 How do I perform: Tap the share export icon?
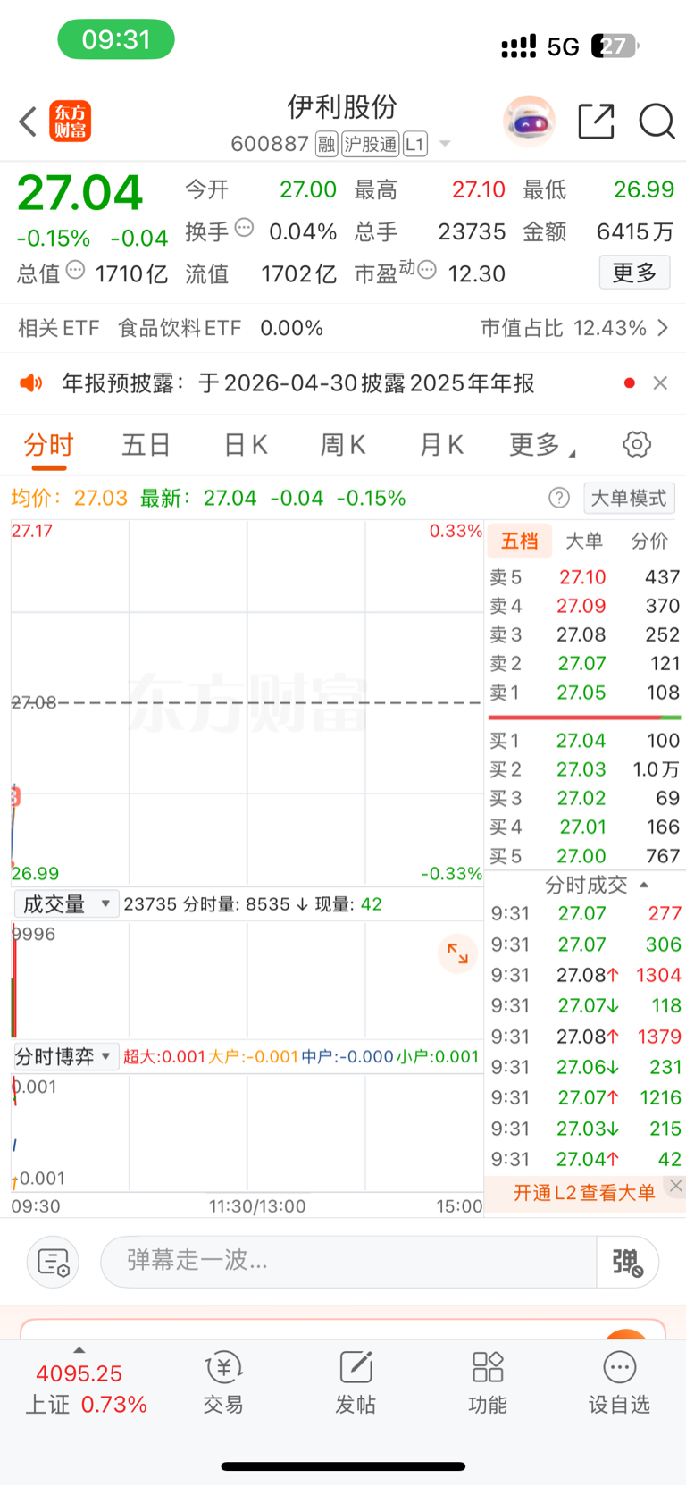596,122
